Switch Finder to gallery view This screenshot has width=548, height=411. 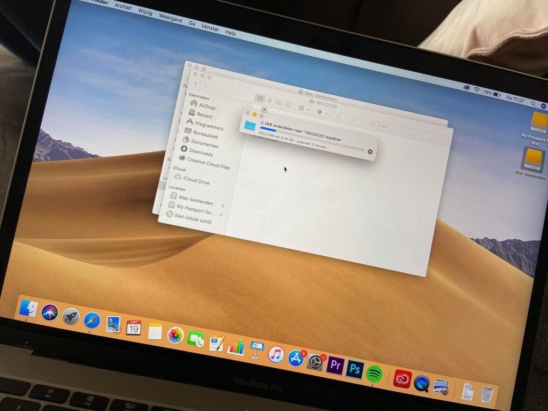287,105
